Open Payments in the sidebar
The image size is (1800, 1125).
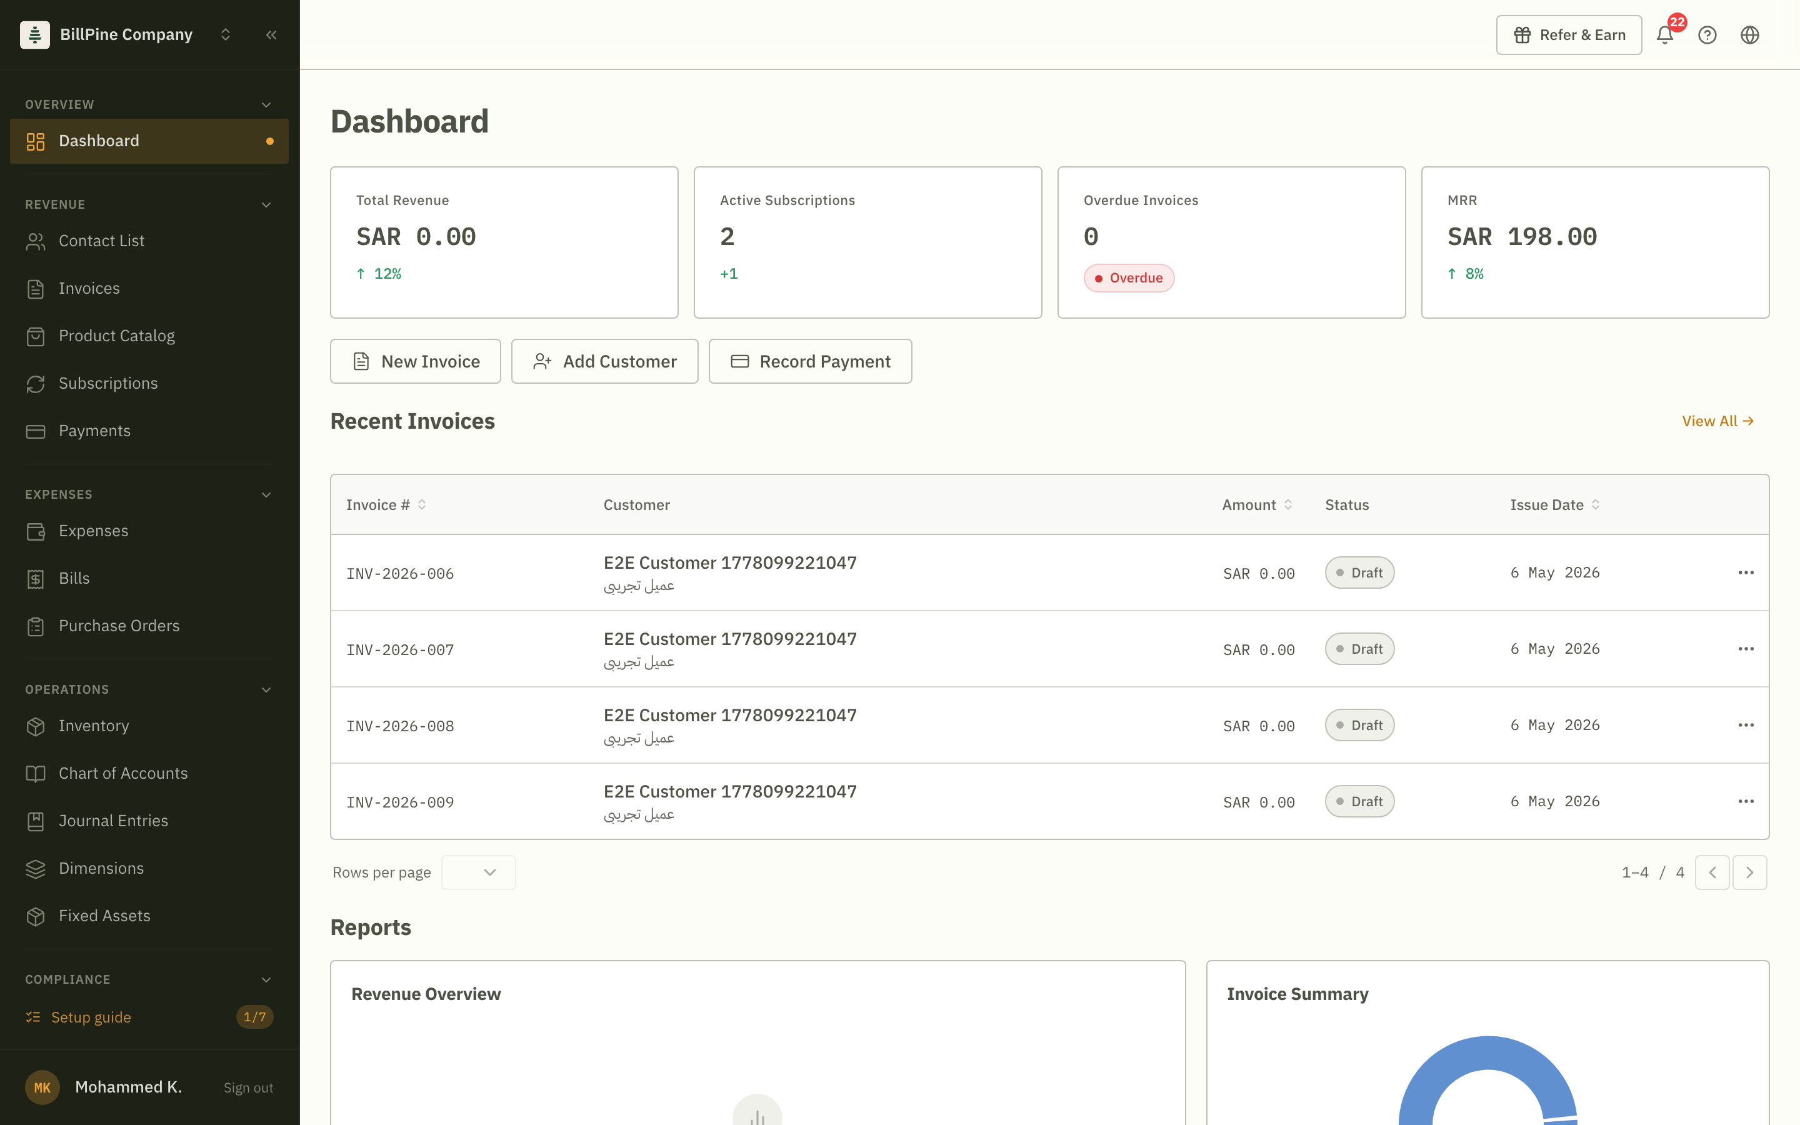click(x=149, y=431)
